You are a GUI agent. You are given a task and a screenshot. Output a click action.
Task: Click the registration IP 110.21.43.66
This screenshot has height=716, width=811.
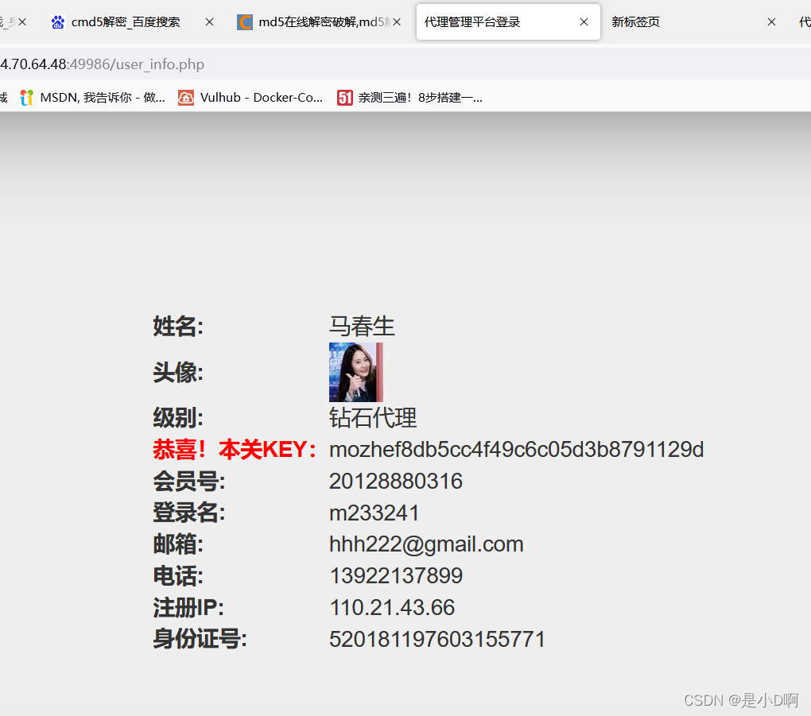[392, 607]
